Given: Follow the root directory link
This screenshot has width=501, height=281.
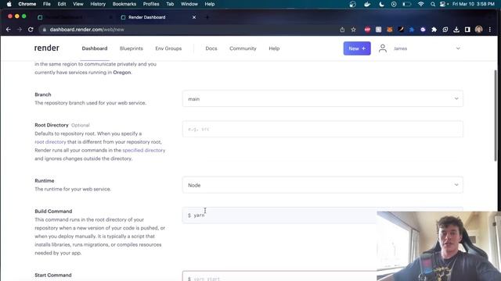Looking at the screenshot, I should (50, 142).
